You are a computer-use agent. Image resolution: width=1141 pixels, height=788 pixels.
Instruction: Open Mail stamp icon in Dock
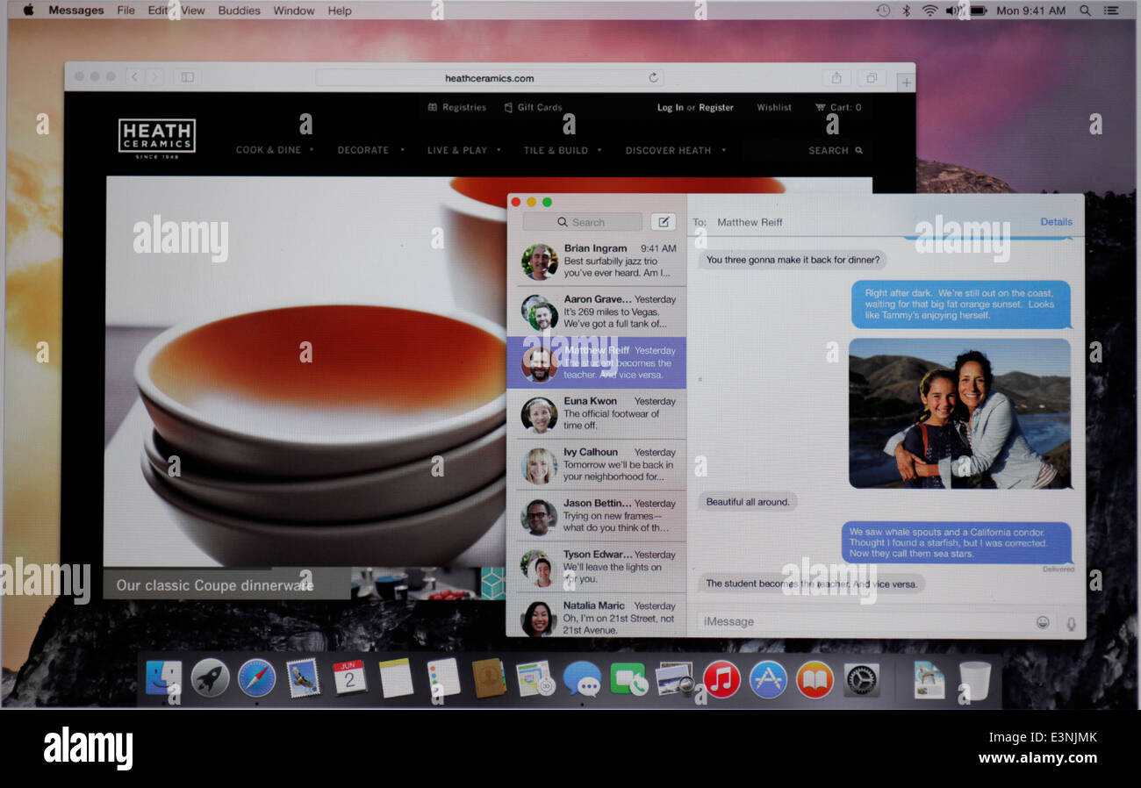coord(304,678)
